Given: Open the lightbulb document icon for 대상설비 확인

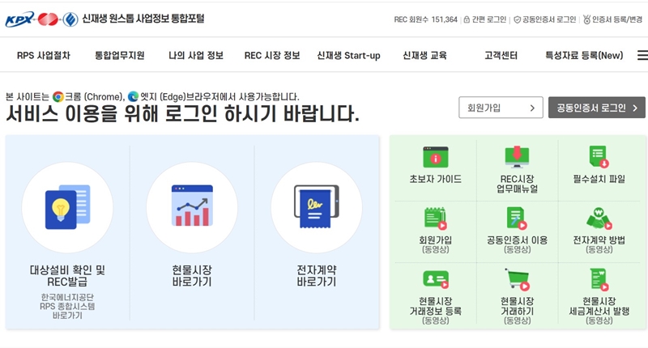Looking at the screenshot, I should click(67, 207).
